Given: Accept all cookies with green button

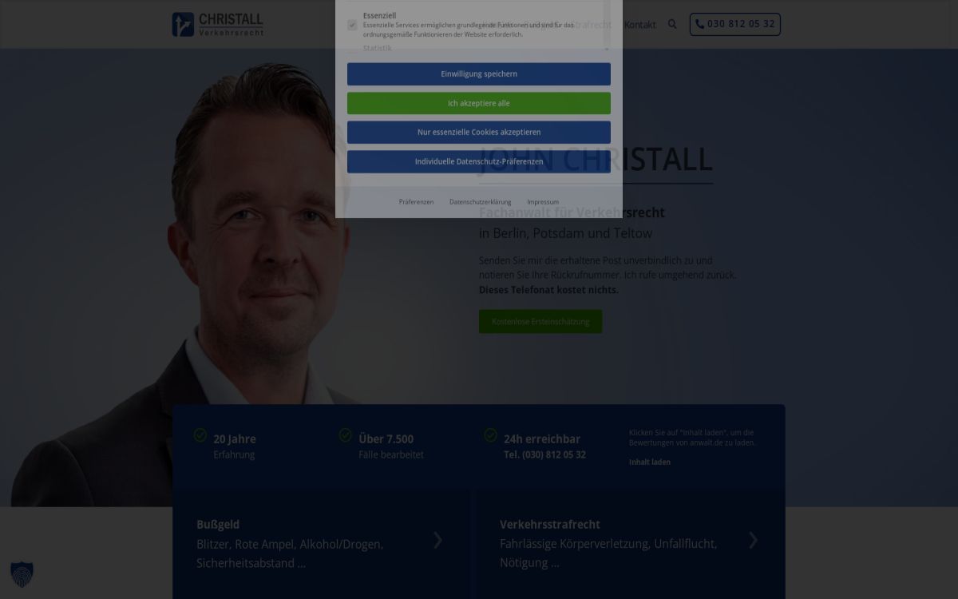Looking at the screenshot, I should [x=479, y=103].
